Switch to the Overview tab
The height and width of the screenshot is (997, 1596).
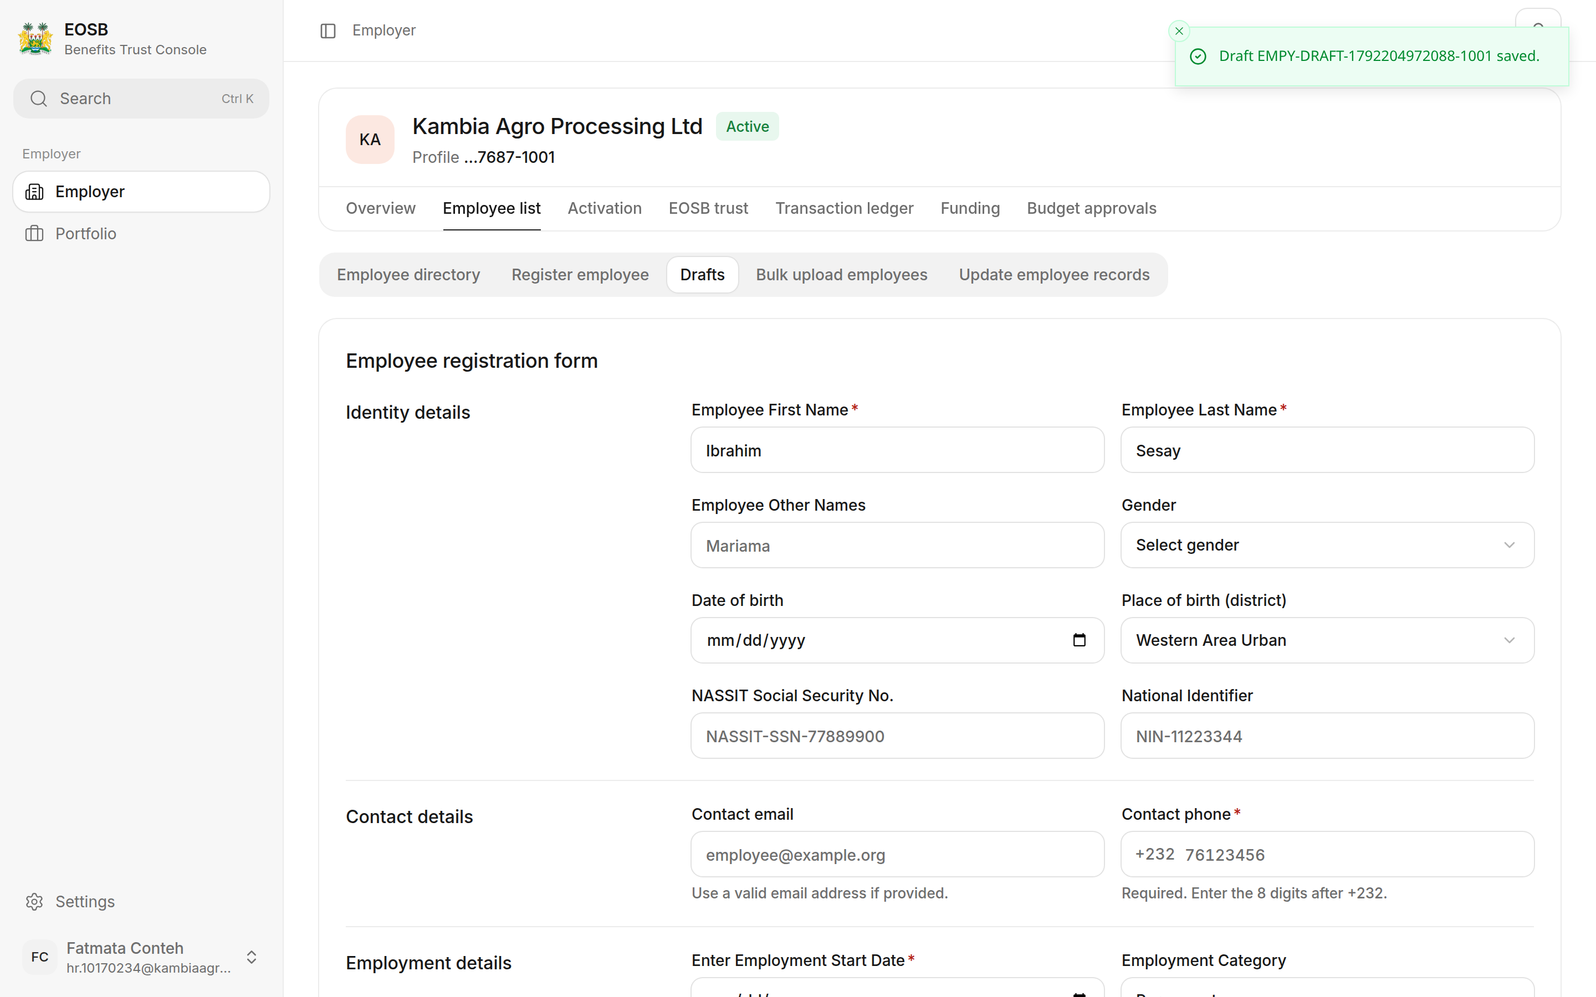pyautogui.click(x=381, y=208)
